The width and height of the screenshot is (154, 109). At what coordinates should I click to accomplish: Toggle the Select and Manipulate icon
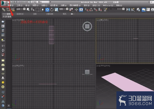pos(76,9)
